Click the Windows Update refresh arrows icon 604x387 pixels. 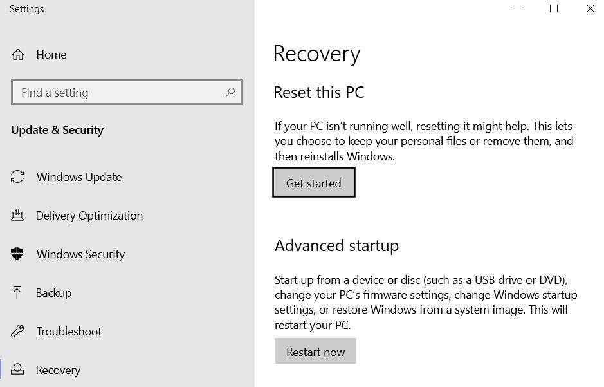coord(17,177)
